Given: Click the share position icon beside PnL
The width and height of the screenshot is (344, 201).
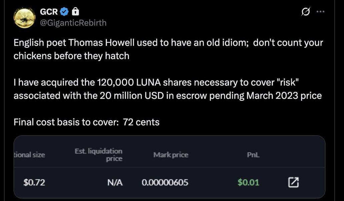Looking at the screenshot, I should click(x=293, y=182).
